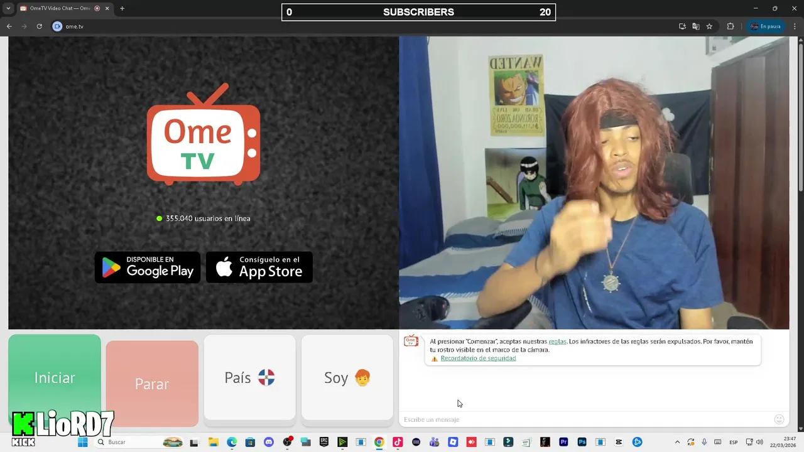Open the Chrome three-dot menu

(x=794, y=26)
